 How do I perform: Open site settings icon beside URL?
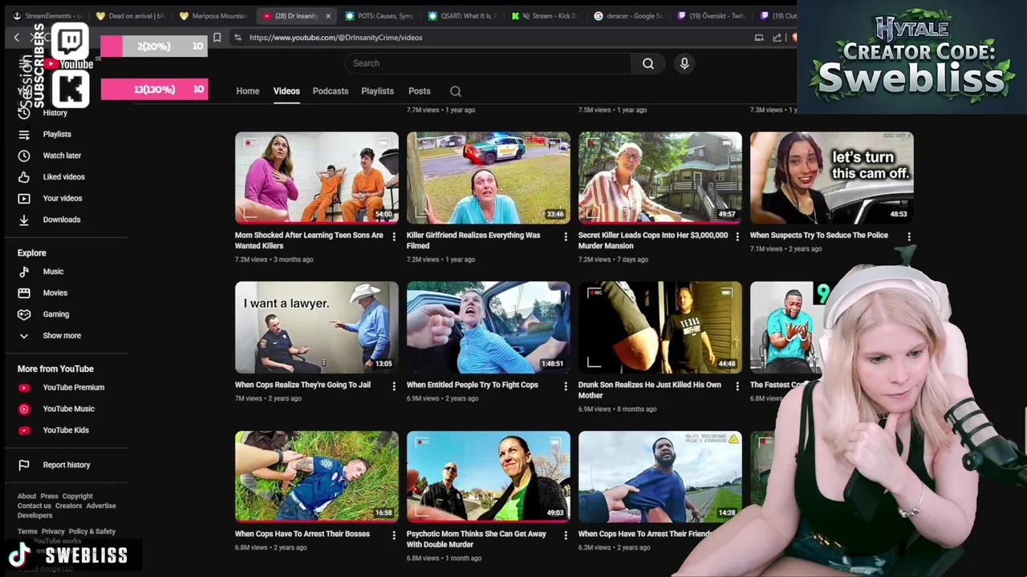point(237,38)
